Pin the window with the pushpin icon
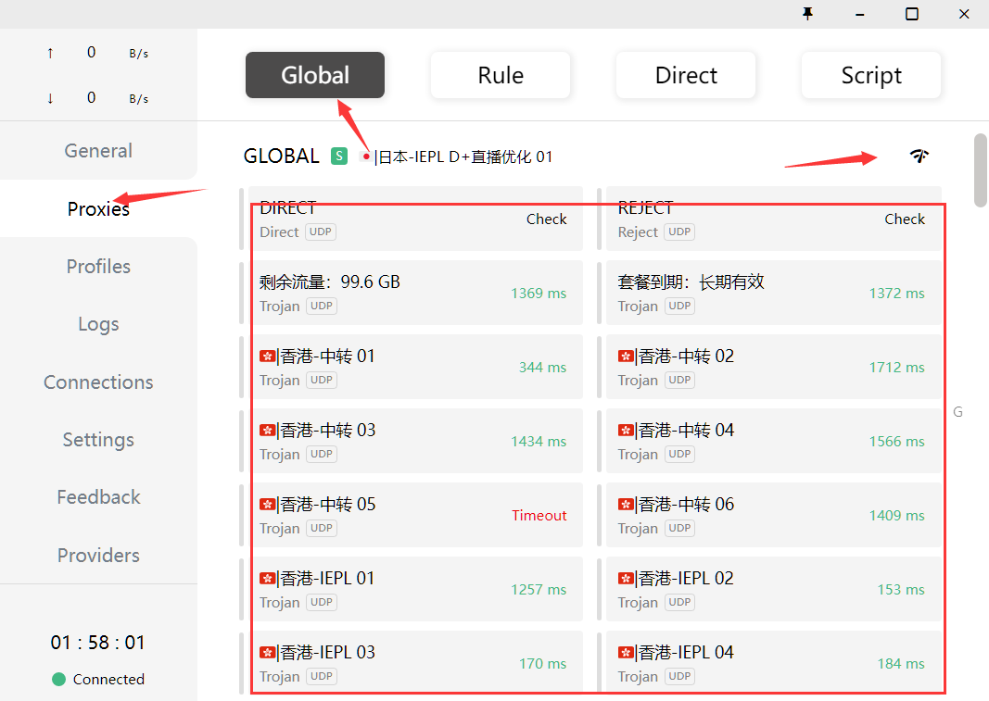Image resolution: width=989 pixels, height=701 pixels. 808,14
